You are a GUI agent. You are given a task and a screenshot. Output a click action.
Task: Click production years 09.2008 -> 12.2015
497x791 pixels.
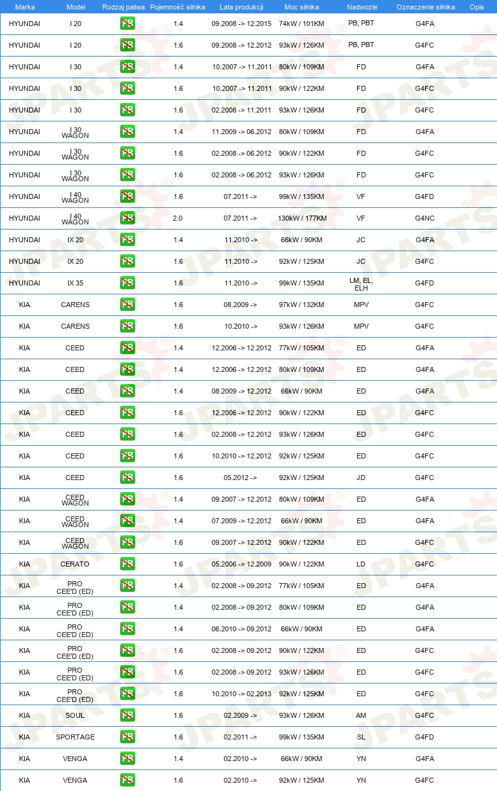click(x=242, y=24)
